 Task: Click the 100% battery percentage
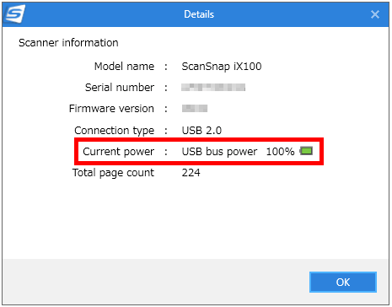[x=280, y=152]
